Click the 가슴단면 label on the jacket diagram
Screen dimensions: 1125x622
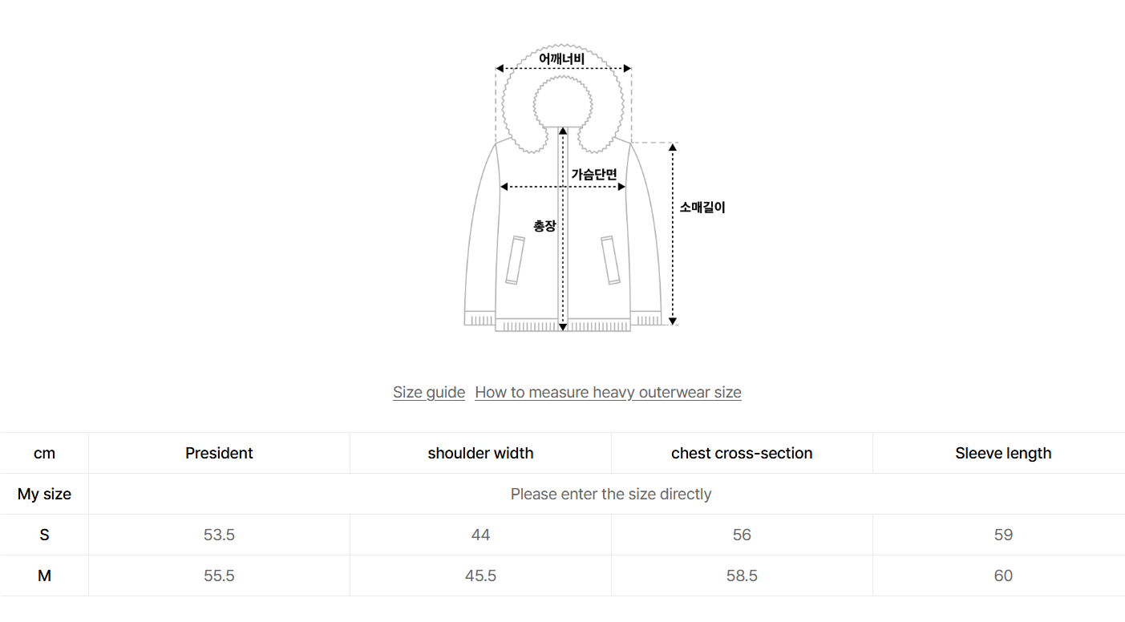[x=594, y=174]
